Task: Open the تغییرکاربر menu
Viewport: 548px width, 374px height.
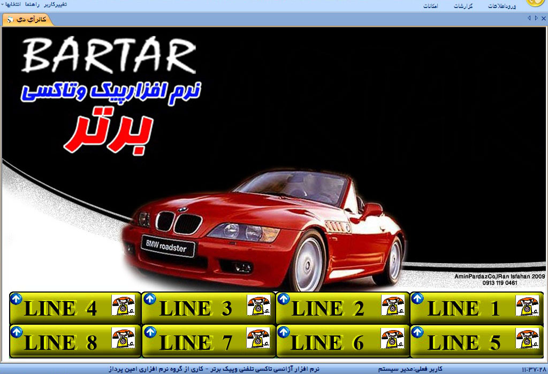Action: click(x=55, y=4)
